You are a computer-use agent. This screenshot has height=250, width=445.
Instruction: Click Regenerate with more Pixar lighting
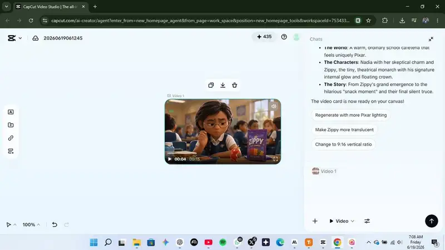click(x=351, y=115)
